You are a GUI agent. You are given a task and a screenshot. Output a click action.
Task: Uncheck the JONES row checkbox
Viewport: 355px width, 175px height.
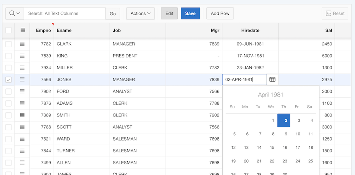coord(9,80)
